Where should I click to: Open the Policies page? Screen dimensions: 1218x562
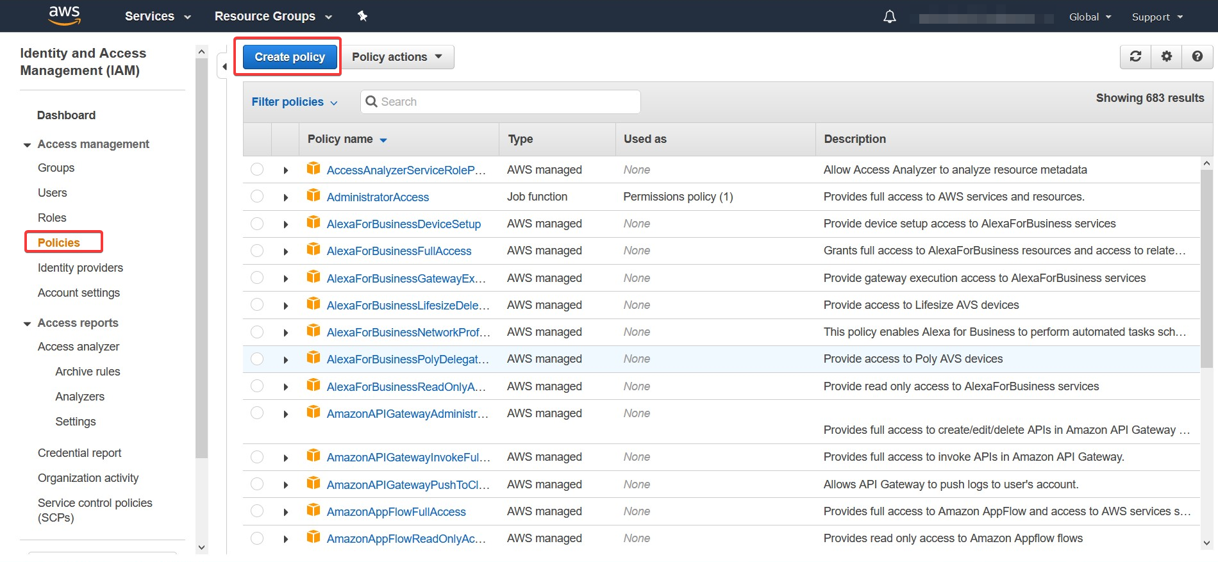click(x=59, y=243)
